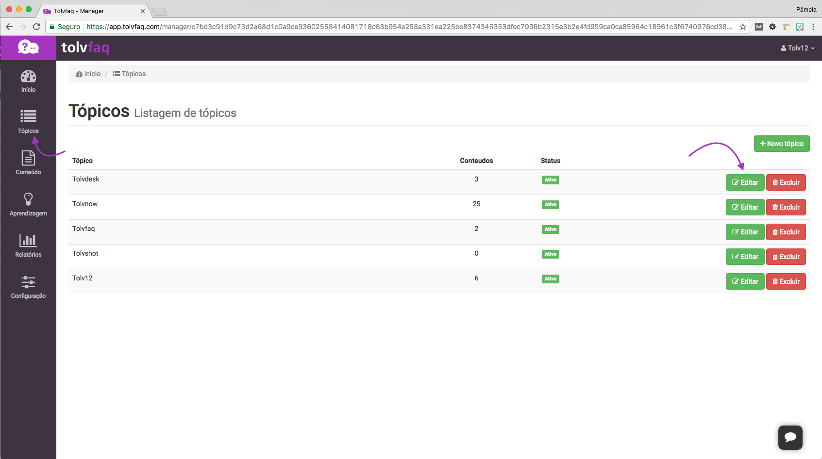Click the tolvfaq wordmark in header

pos(85,48)
